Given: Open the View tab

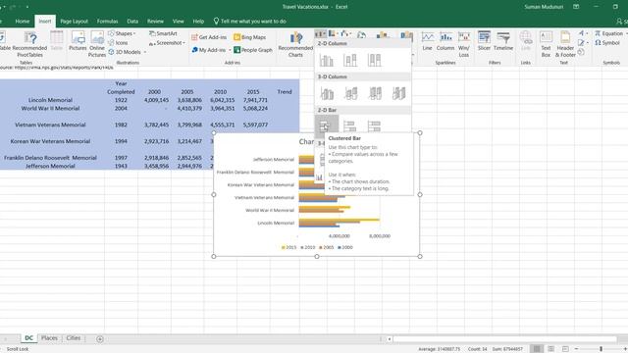Looking at the screenshot, I should click(x=179, y=22).
